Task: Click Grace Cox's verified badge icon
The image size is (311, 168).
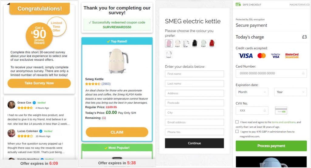Action: (34, 103)
